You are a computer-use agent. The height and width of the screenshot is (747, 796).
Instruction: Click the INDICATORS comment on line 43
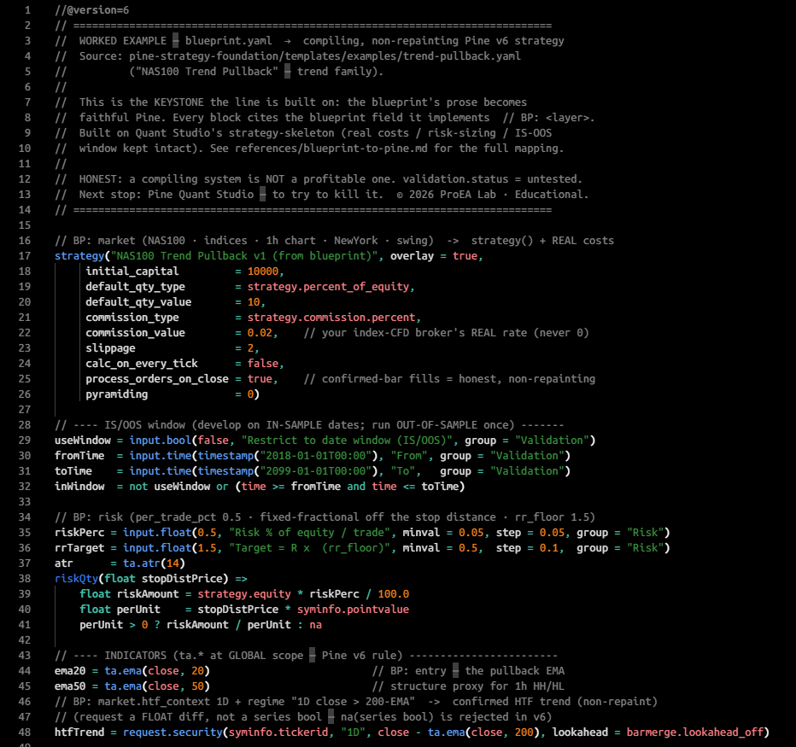point(306,656)
